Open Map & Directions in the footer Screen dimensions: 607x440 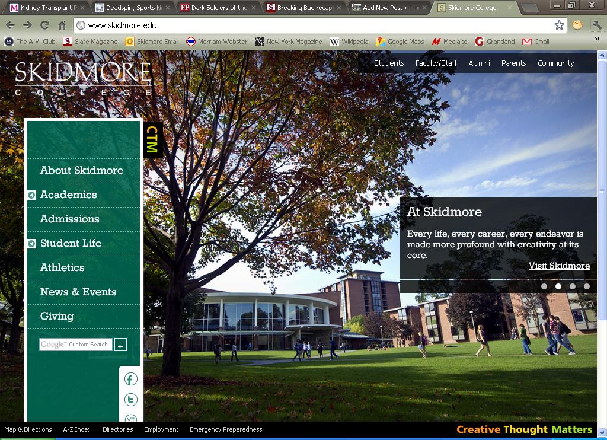click(28, 429)
